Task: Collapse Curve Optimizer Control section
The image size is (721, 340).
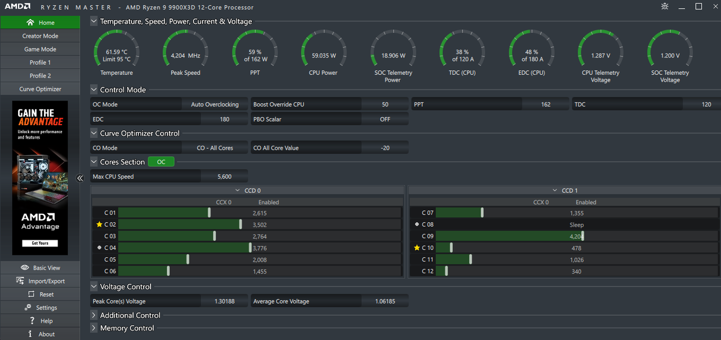Action: (94, 133)
